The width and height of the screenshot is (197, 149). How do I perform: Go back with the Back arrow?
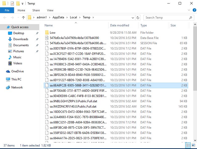point(5,18)
